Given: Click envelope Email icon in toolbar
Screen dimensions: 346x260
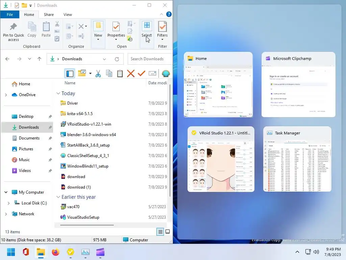Looking at the screenshot, I should [x=152, y=73].
